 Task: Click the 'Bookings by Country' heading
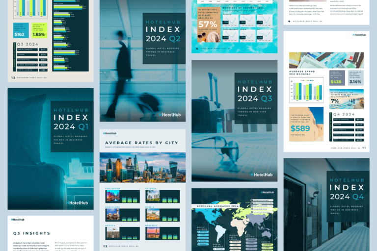pos(243,8)
